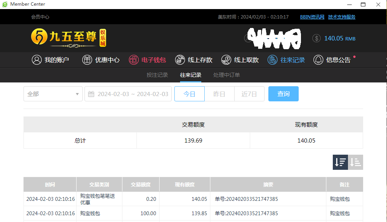Click transaction amount 0.20 cell
387x222 pixels.
point(141,199)
